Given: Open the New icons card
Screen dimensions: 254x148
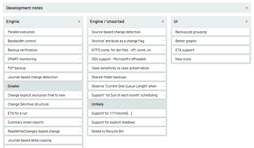Looking at the screenshot, I should coord(211,59).
